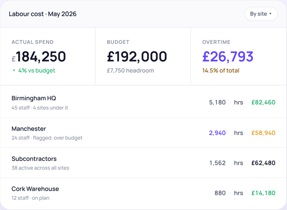
Task: Select the £192,000 budget figure
Action: point(137,57)
